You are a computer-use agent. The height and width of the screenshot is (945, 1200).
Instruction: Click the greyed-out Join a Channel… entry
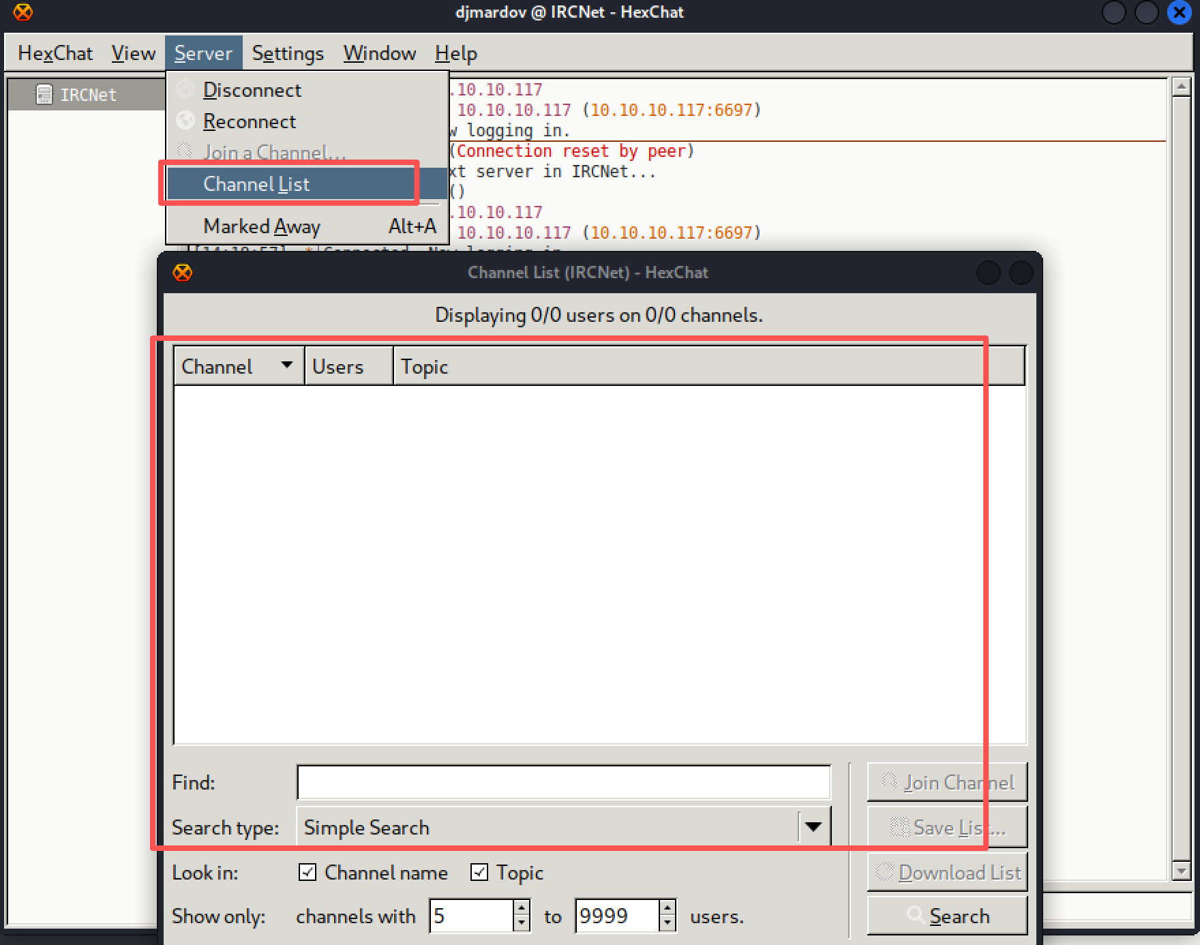tap(307, 152)
